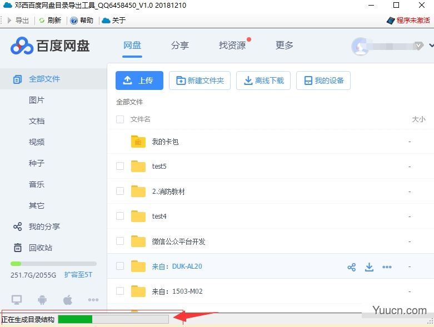The image size is (434, 327).
Task: Open the 来自：1503-M02 folder name
Action: click(x=177, y=291)
